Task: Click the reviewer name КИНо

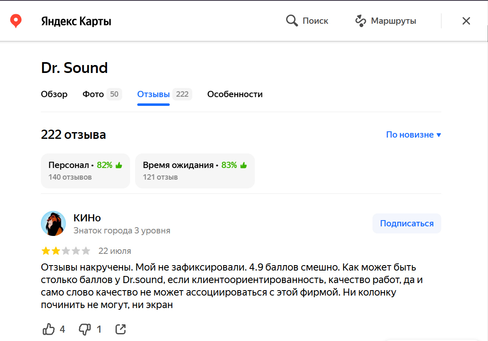Action: tap(87, 218)
